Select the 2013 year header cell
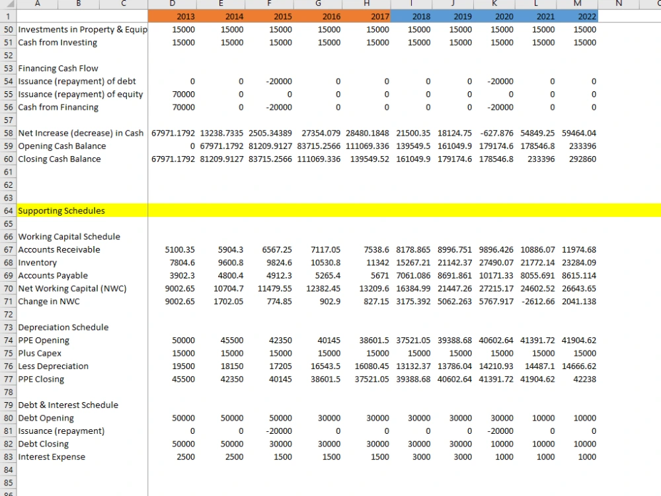The height and width of the screenshot is (496, 661). point(172,17)
